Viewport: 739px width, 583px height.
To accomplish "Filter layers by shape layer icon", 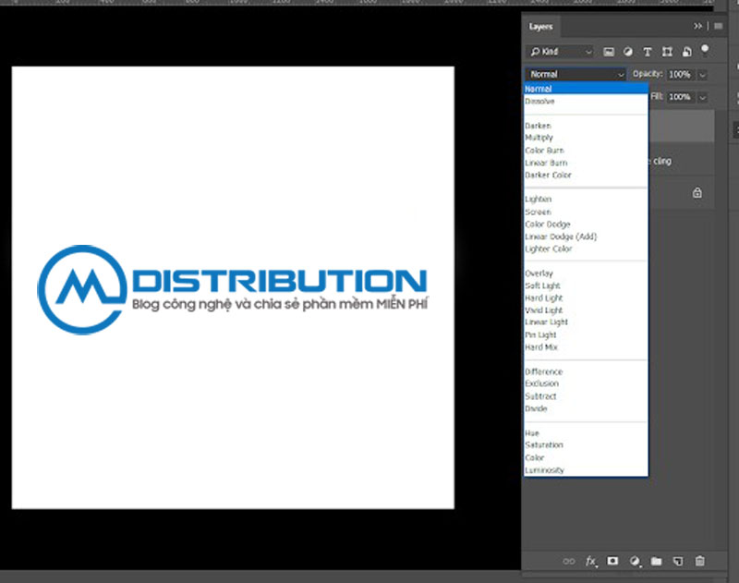I will 667,52.
